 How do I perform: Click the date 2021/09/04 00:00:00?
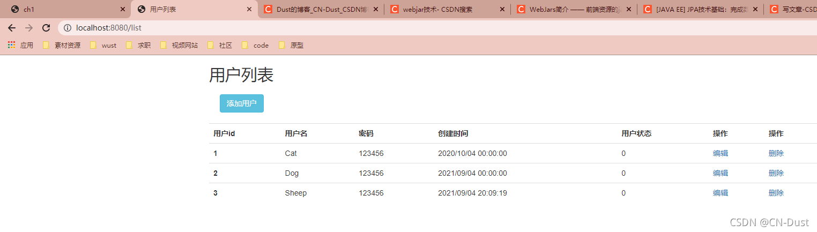pos(473,173)
